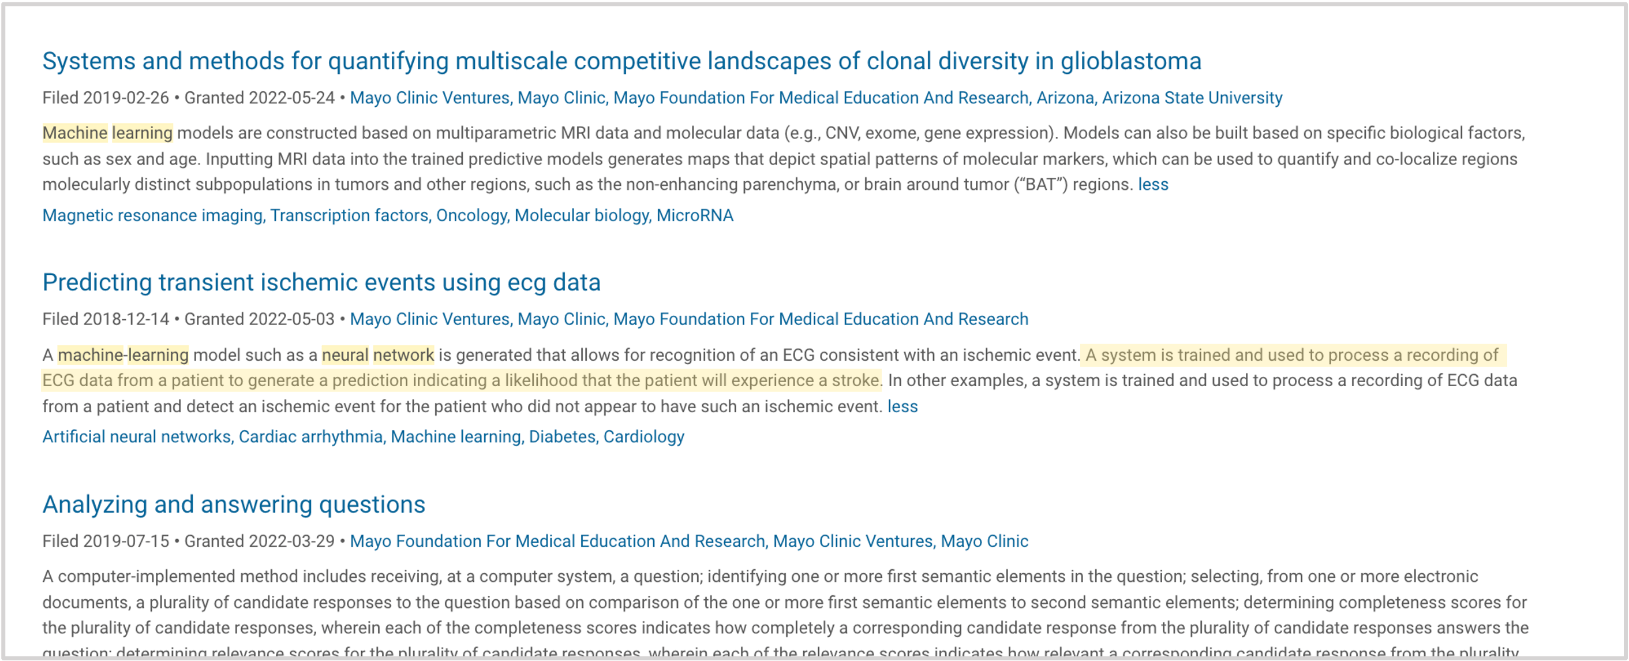Screen dimensions: 1629x661
Task: Select the Cardiology topic tag
Action: (x=644, y=437)
